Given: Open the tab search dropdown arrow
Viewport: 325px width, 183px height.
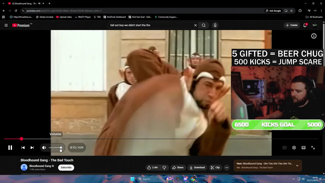Looking at the screenshot, I should [x=3, y=4].
